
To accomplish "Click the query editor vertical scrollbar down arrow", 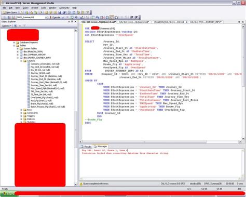I will [243, 138].
